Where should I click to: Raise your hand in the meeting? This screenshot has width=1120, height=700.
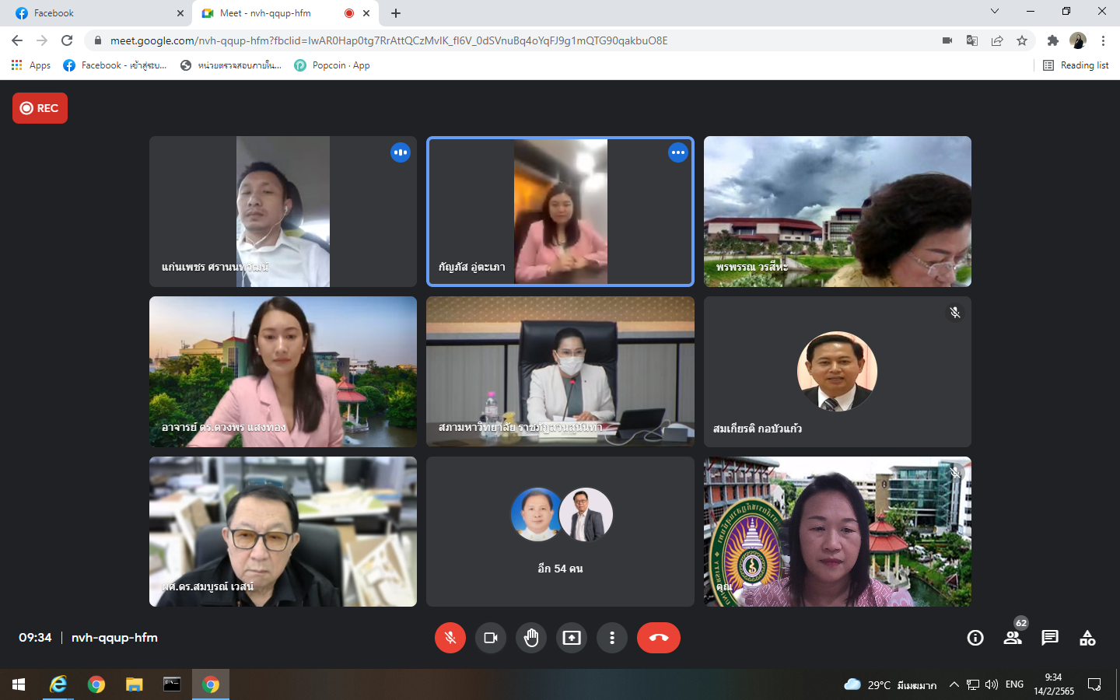[x=531, y=638]
